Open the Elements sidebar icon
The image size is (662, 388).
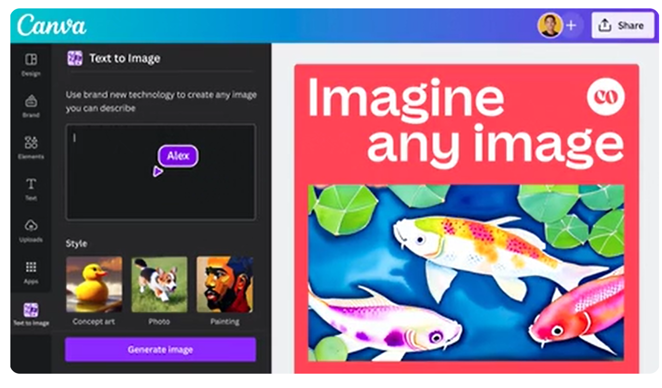click(x=31, y=142)
